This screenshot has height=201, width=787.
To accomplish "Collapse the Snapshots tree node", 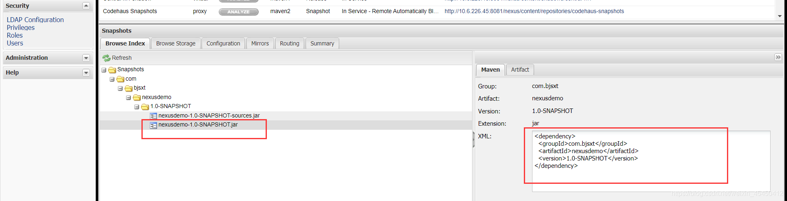I will (x=104, y=70).
